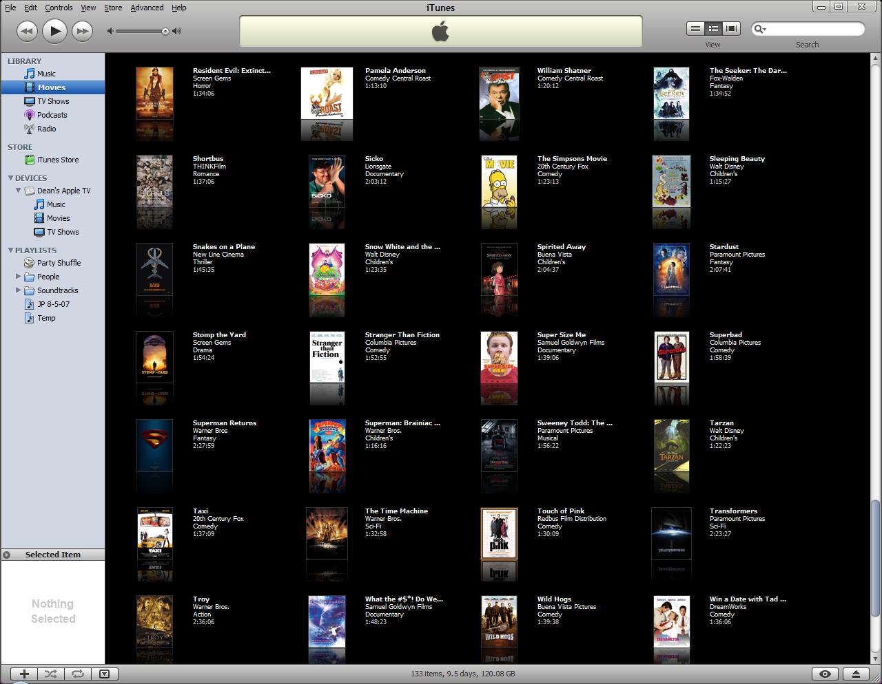Switch to Cover Flow view
The image size is (882, 684).
[x=731, y=28]
